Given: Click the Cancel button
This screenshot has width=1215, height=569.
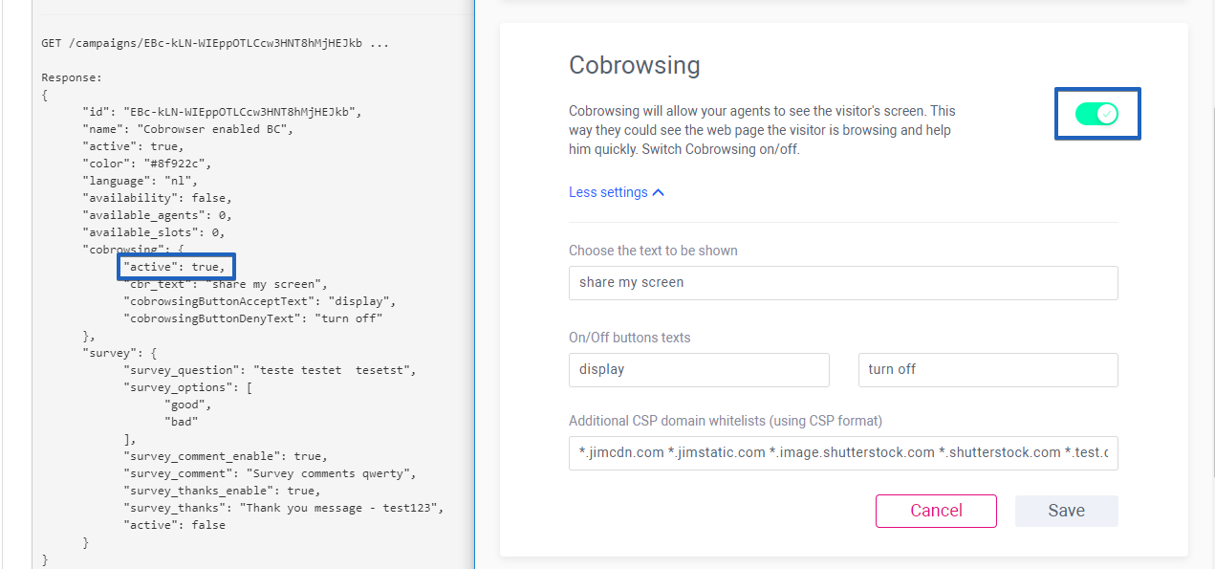Looking at the screenshot, I should [935, 510].
